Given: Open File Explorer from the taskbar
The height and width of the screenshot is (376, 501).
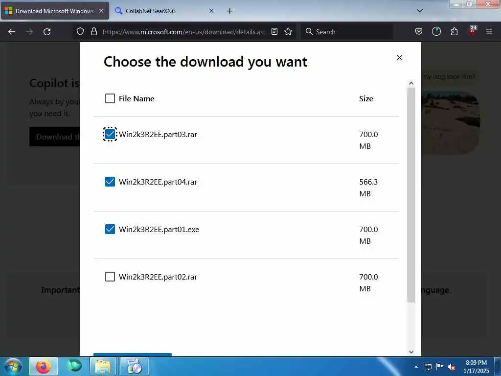Looking at the screenshot, I should (103, 366).
